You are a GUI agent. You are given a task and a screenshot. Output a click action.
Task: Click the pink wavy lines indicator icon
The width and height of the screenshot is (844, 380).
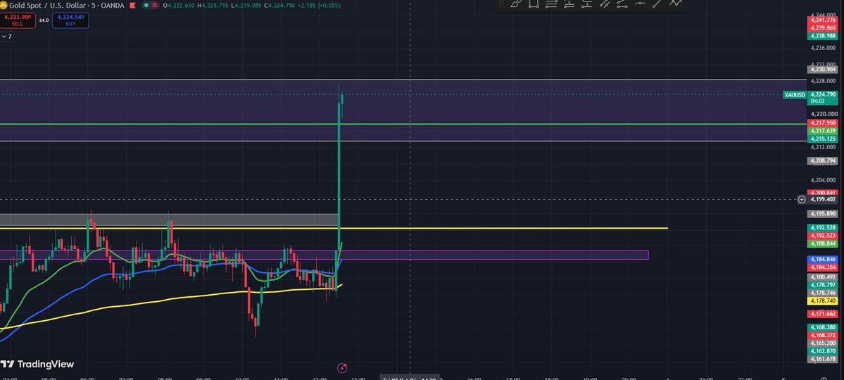point(155,6)
